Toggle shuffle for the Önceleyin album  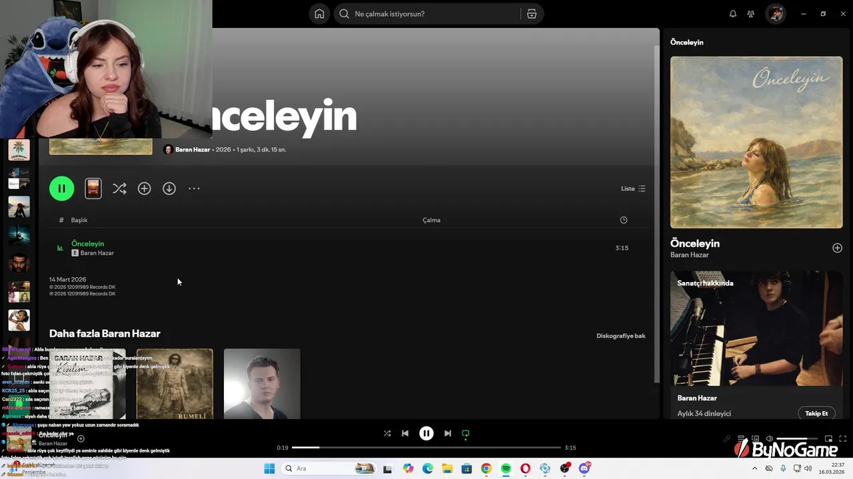click(x=119, y=188)
